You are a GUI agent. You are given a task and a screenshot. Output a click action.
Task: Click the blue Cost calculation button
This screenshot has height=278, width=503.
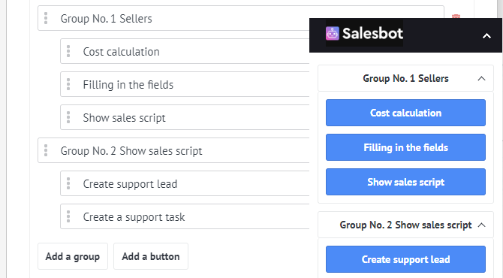405,113
